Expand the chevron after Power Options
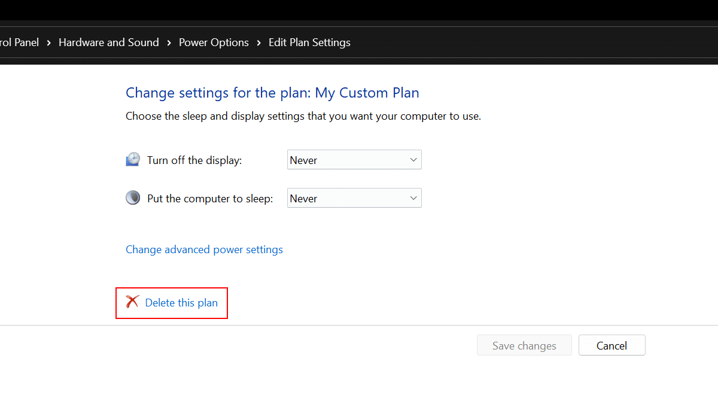 258,42
